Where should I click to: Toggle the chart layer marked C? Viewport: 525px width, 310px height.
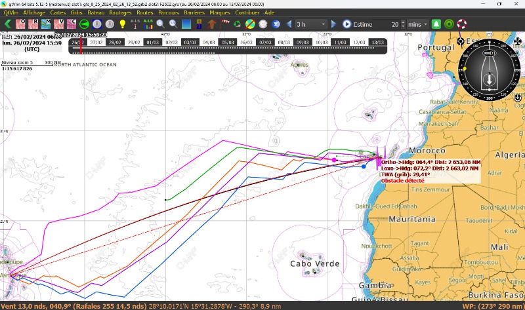[72, 24]
